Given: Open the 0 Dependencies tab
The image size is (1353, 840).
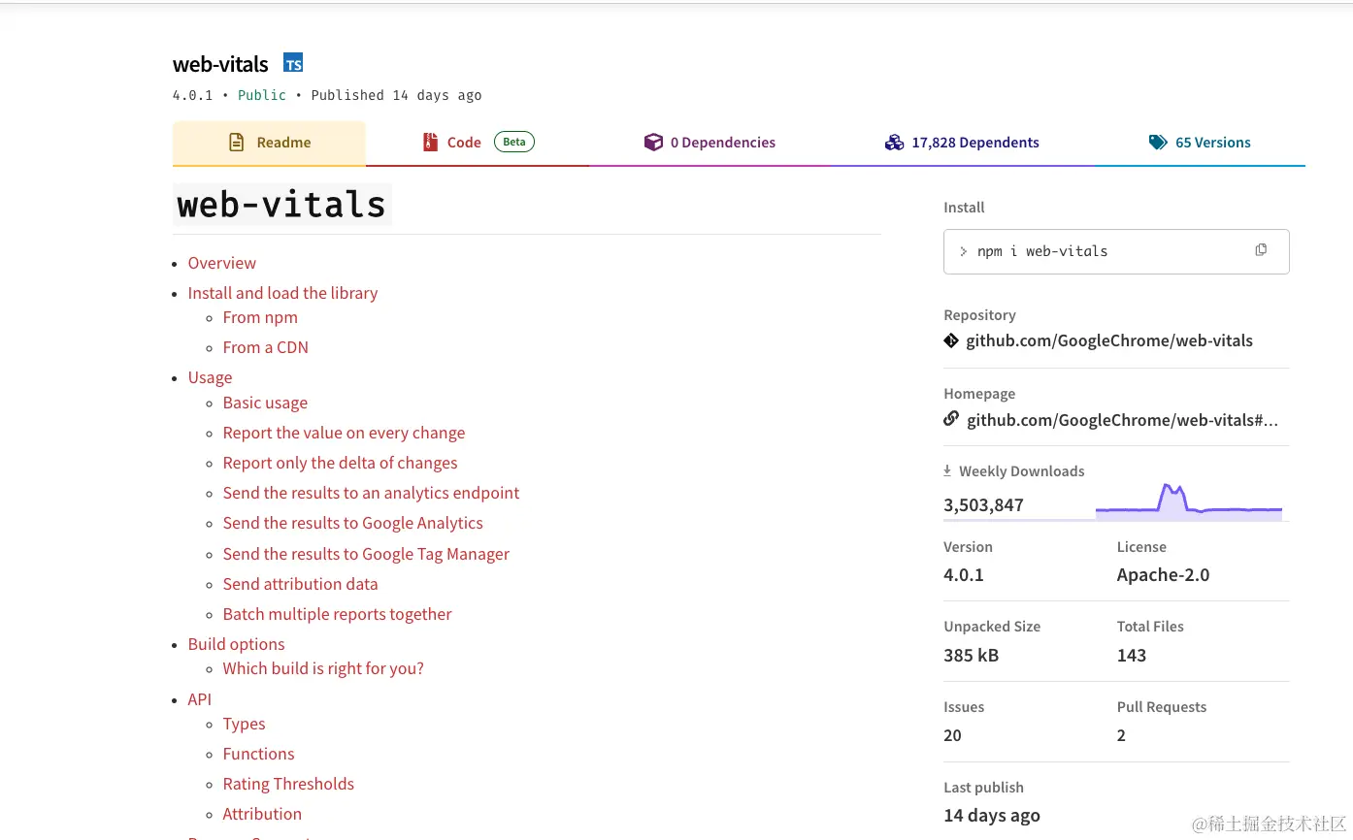Looking at the screenshot, I should point(709,143).
